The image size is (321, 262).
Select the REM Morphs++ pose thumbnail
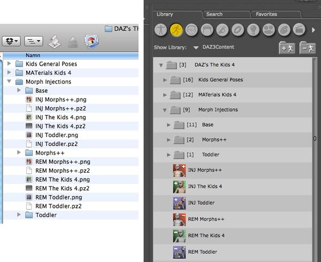pyautogui.click(x=180, y=219)
